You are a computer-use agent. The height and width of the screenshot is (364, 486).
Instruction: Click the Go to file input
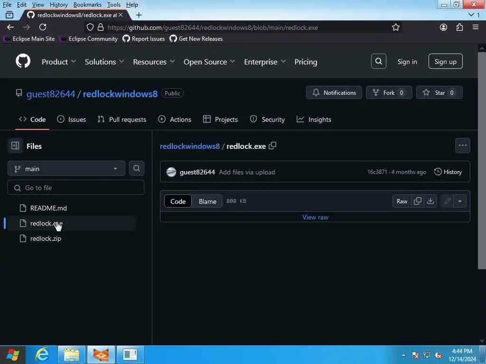76,188
